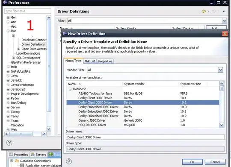Expand the SQL Development tree node
Image resolution: width=231 pixels, height=167 pixels.
click(13, 58)
